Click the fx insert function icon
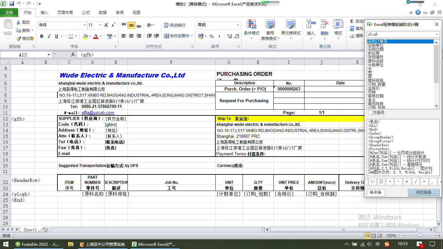The width and height of the screenshot is (443, 249). pyautogui.click(x=73, y=55)
